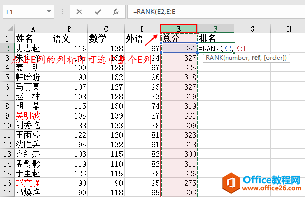The width and height of the screenshot is (305, 197).
Task: Confirm the formula with the checkmark icon
Action: point(98,12)
